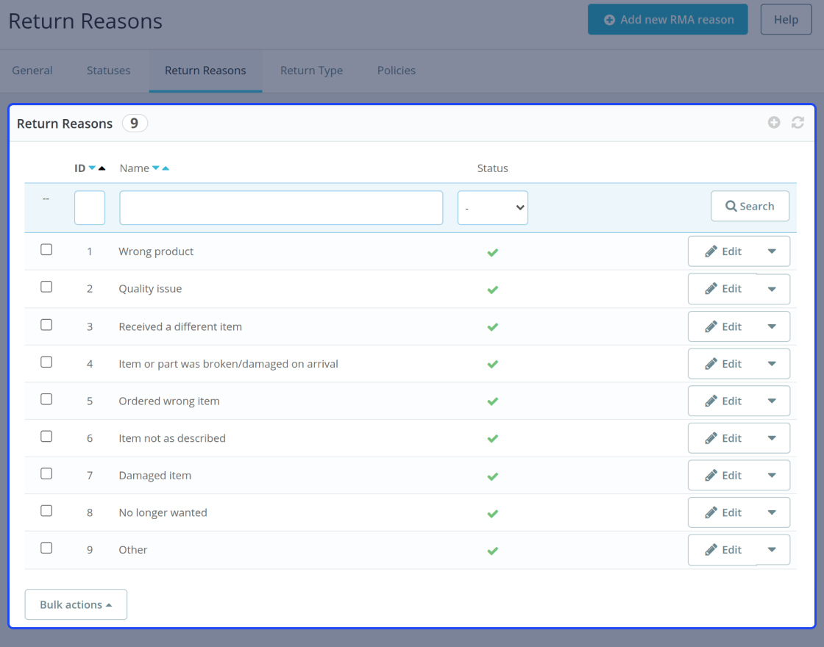This screenshot has width=824, height=647.
Task: Select checkbox for Ordered wrong item row
Action: click(46, 399)
